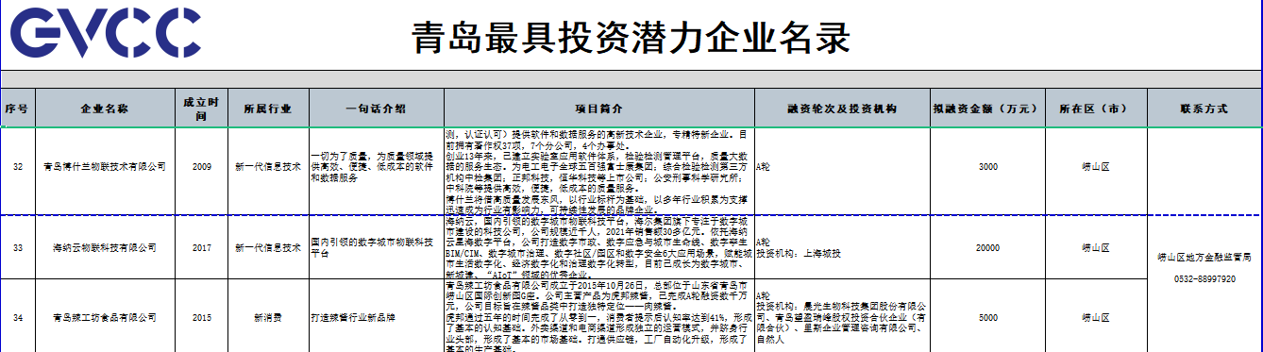Select the serial number cell 33
The image size is (1263, 352).
pyautogui.click(x=17, y=247)
